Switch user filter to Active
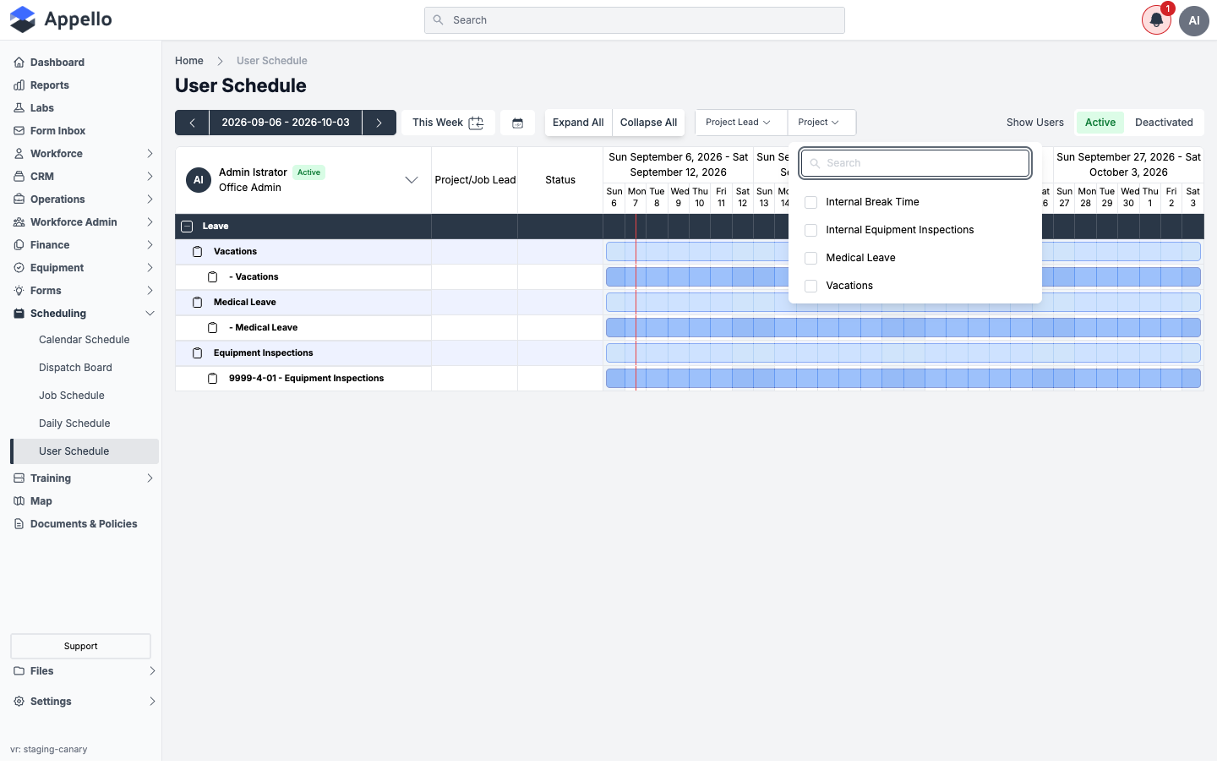Viewport: 1217px width, 776px height. point(1100,123)
